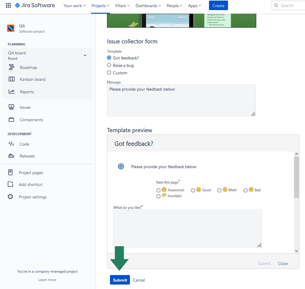Open the Dashboards dropdown
Image resolution: width=305 pixels, height=289 pixels.
[x=148, y=5]
